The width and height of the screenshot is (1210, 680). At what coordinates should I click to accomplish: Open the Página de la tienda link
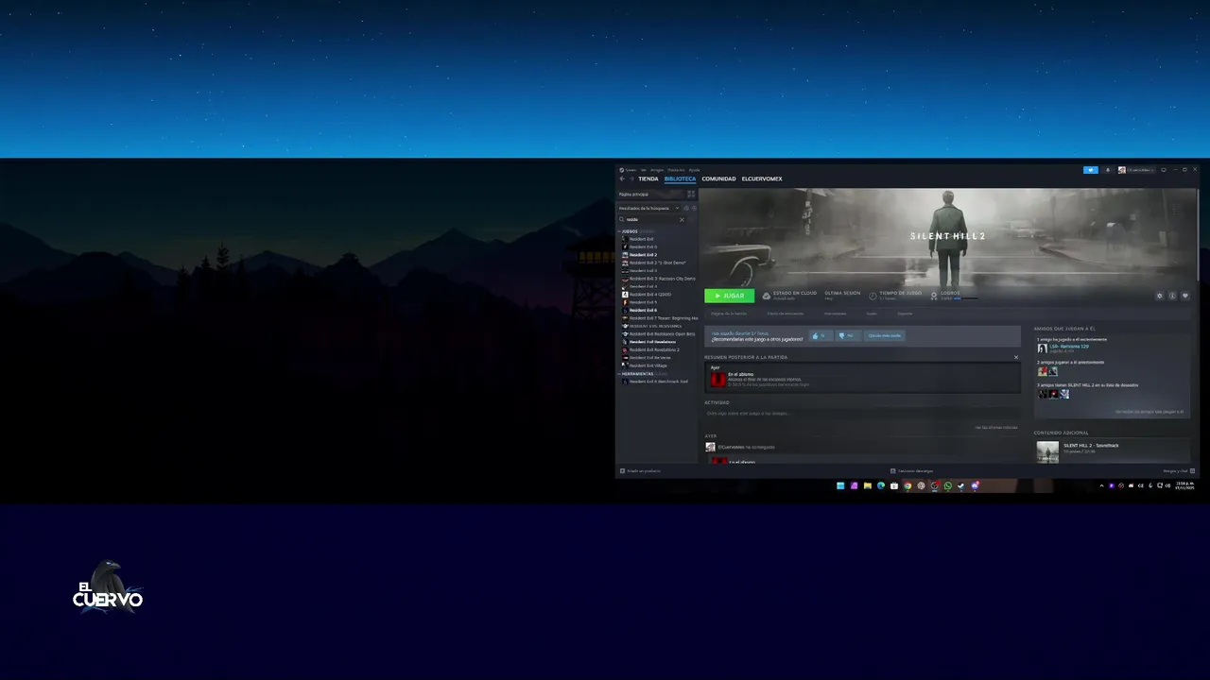[x=729, y=314]
